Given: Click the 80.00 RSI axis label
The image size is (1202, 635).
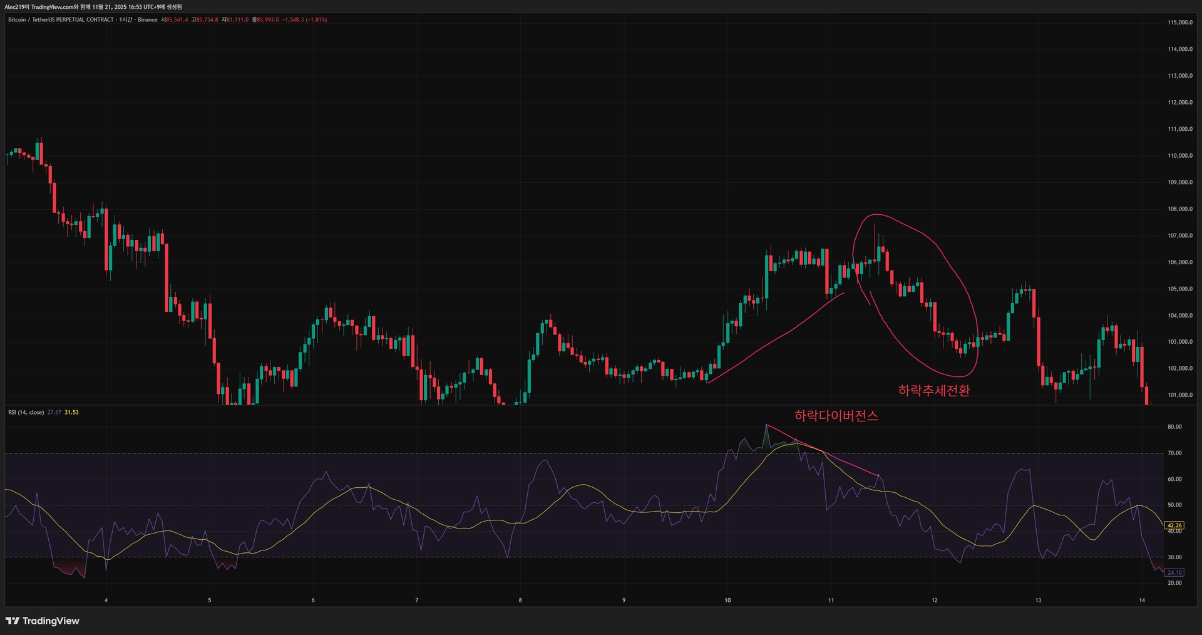Looking at the screenshot, I should pos(1174,427).
